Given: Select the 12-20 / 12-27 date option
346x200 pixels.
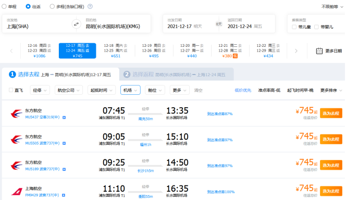Looking at the screenshot, I should pos(192,51).
